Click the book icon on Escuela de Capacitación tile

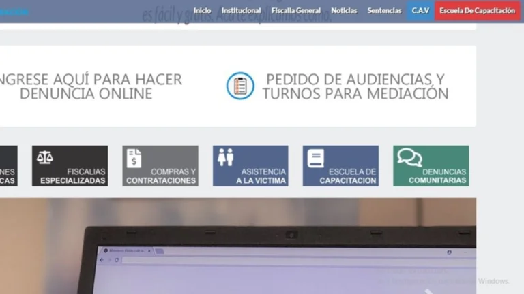coord(316,158)
